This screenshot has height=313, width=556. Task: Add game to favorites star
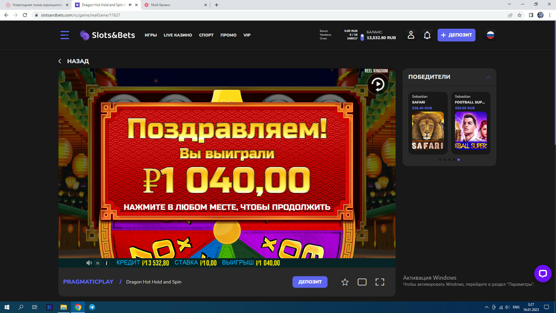[x=345, y=282]
